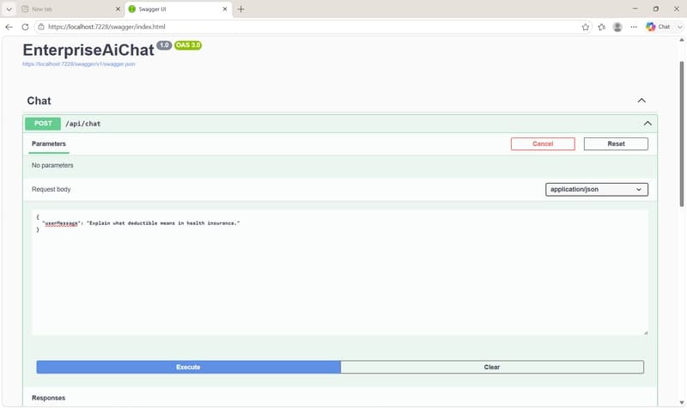
Task: Execute the chat API request
Action: tap(188, 368)
